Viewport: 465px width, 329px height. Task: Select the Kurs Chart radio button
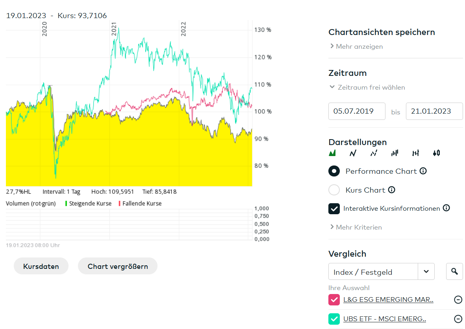334,190
